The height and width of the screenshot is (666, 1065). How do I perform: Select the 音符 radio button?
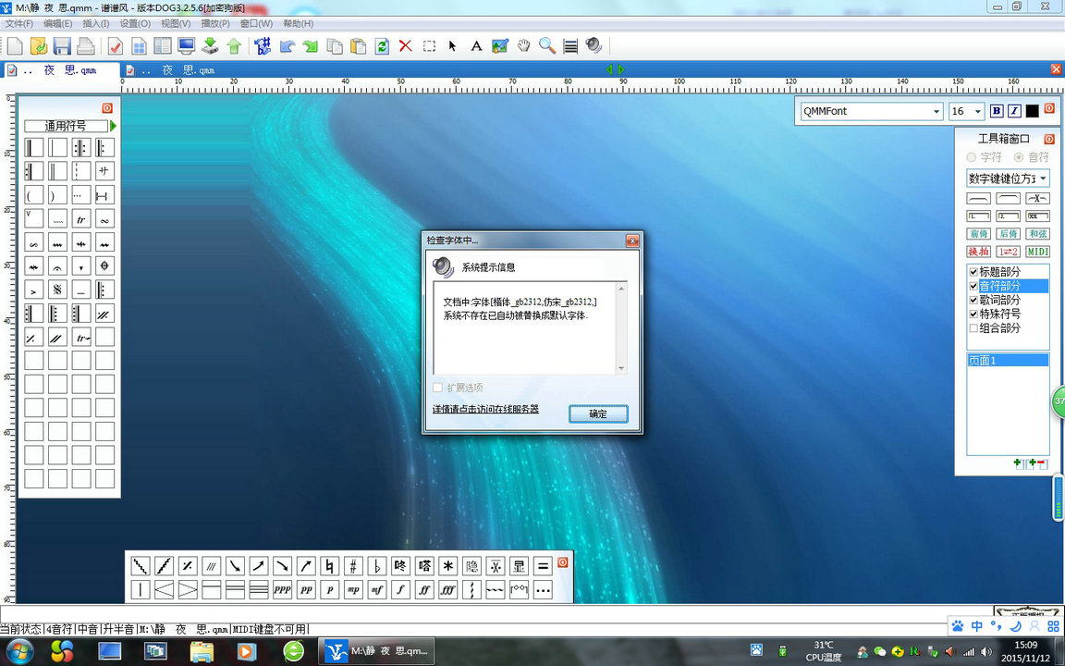point(1018,157)
